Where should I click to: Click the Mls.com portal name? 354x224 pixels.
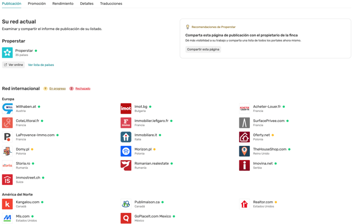click(23, 216)
